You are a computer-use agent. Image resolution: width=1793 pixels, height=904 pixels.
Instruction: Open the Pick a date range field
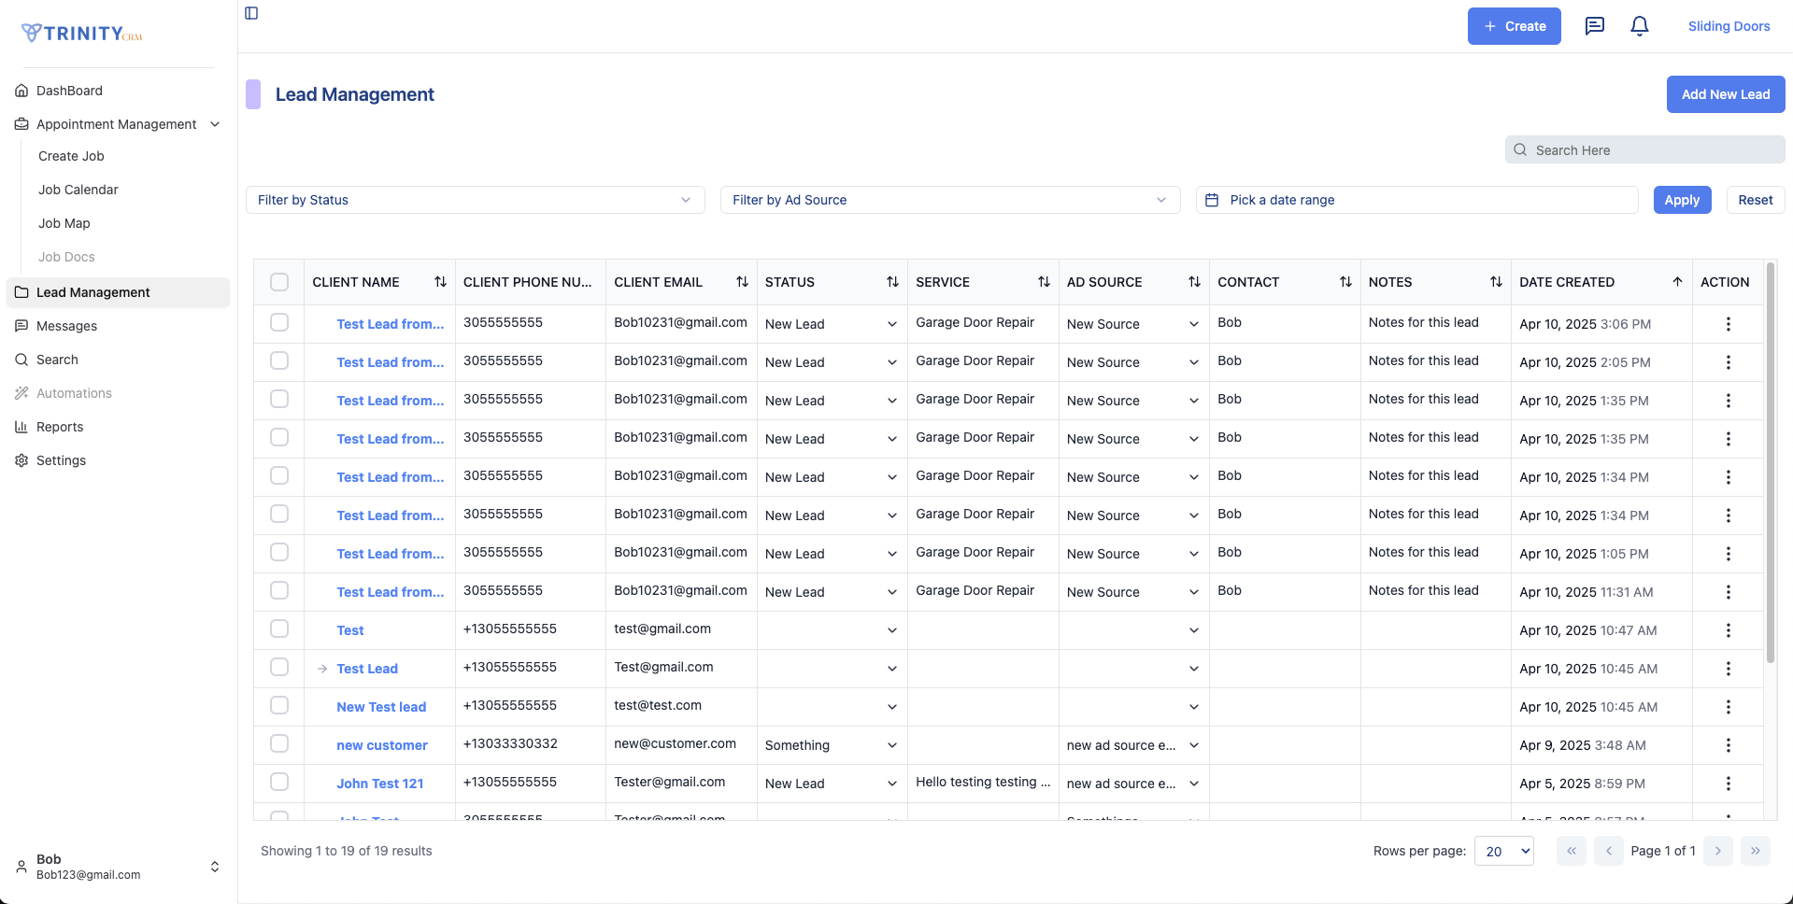pos(1416,200)
